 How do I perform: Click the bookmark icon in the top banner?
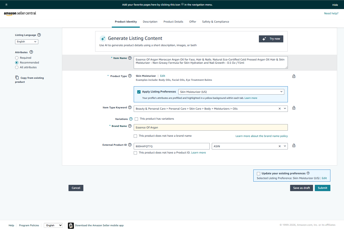[6, 5]
